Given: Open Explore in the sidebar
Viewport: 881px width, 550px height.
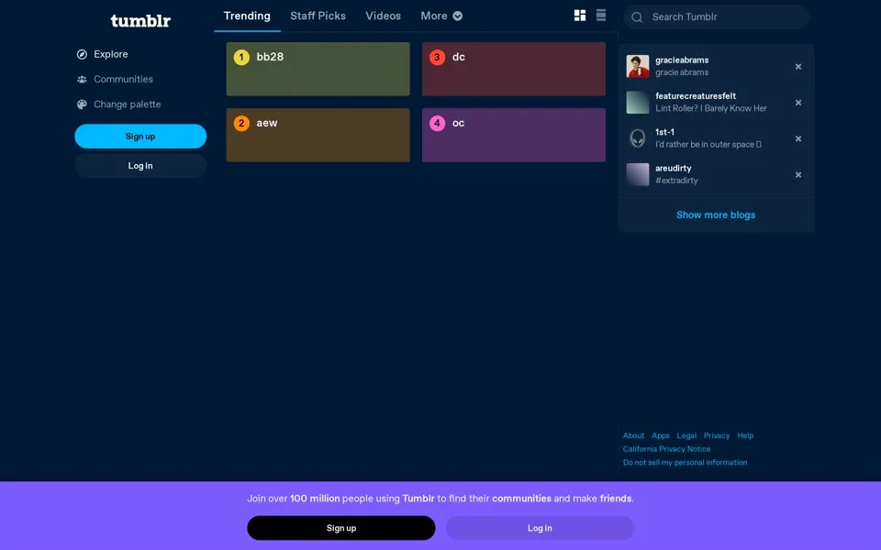Looking at the screenshot, I should [111, 54].
